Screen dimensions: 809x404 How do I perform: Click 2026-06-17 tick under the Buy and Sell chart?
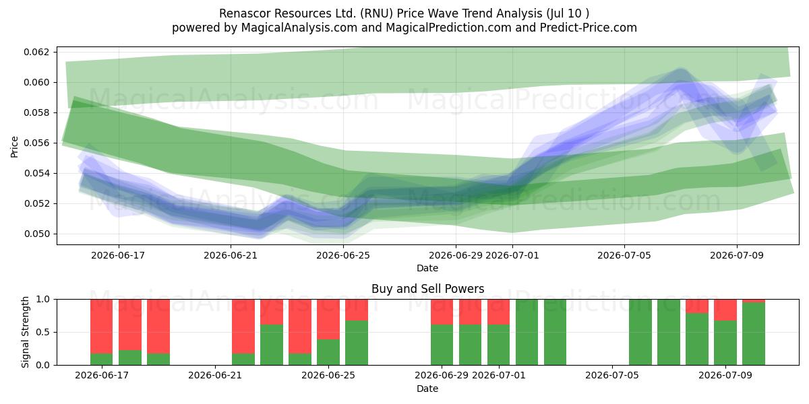tap(102, 376)
